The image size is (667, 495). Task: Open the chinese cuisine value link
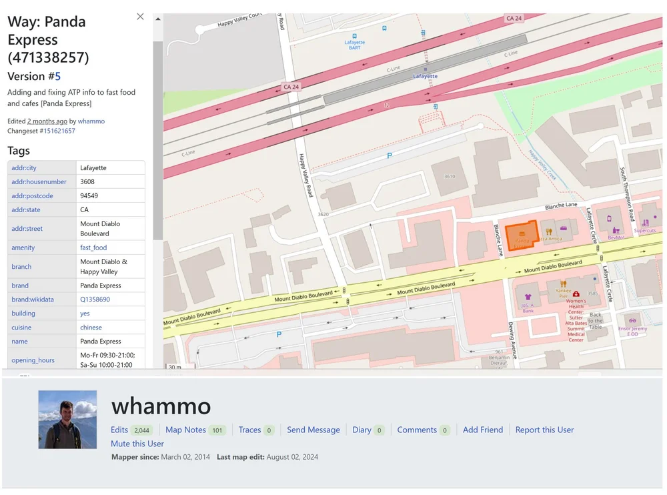[91, 328]
